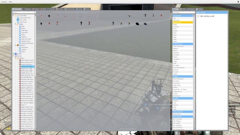Open Comic Props spawnlist

pyautogui.click(x=23, y=22)
